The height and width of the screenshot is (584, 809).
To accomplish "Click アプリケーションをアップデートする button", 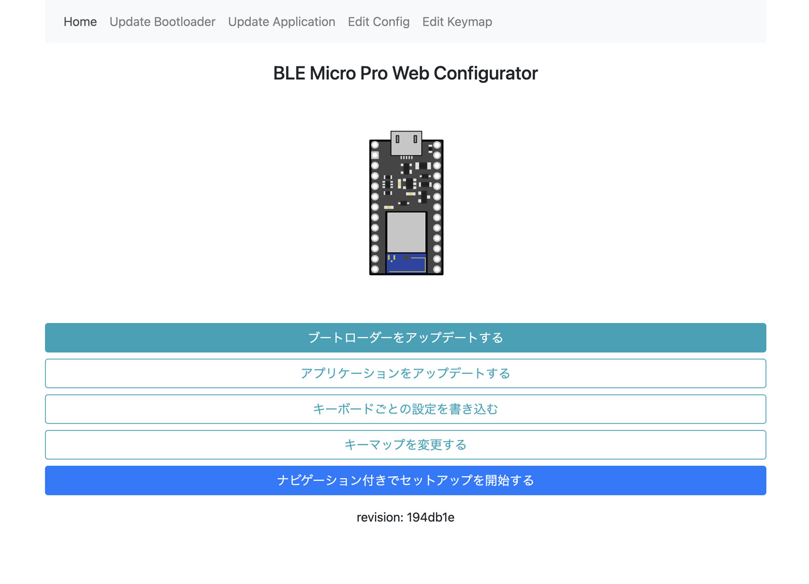I will coord(406,373).
